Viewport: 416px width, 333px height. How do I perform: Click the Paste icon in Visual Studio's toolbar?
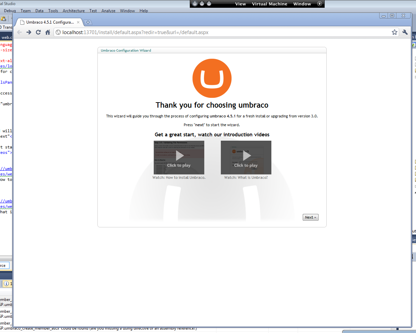[x=3, y=19]
